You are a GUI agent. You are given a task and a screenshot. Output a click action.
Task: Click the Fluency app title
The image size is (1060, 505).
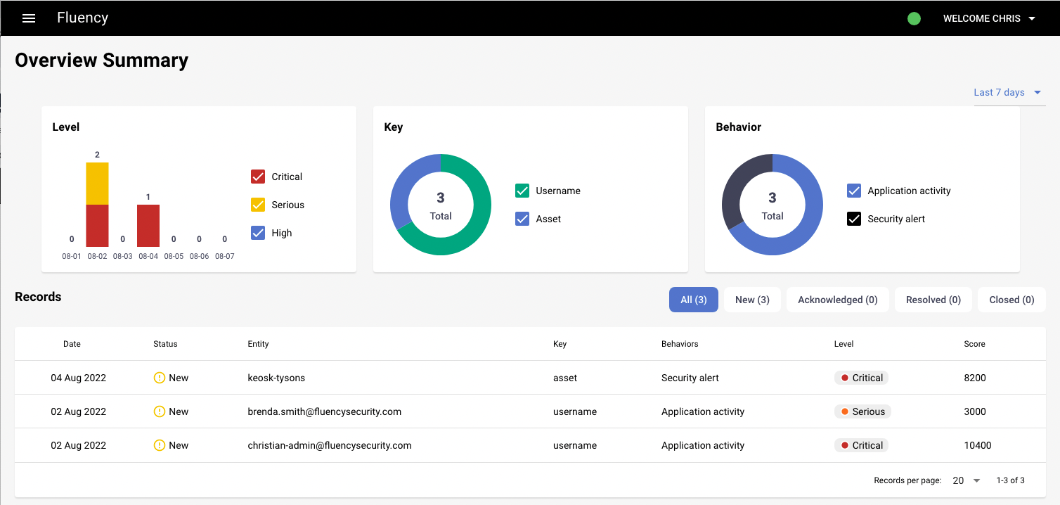82,18
